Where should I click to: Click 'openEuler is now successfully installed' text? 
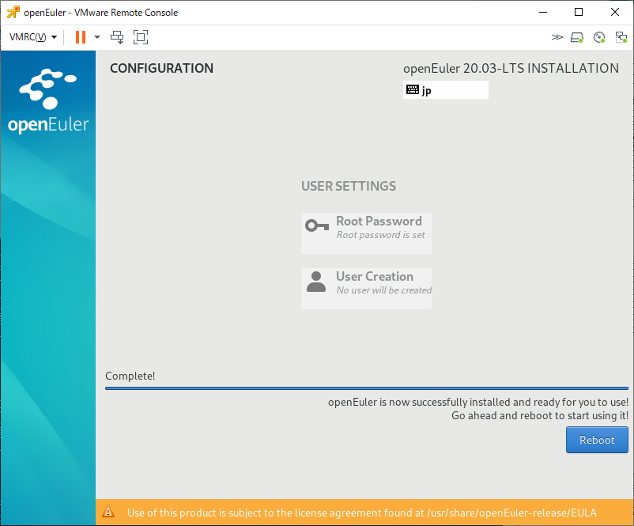[478, 402]
